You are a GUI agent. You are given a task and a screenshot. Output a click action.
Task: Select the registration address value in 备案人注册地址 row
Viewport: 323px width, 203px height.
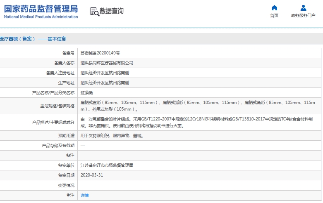105,73
